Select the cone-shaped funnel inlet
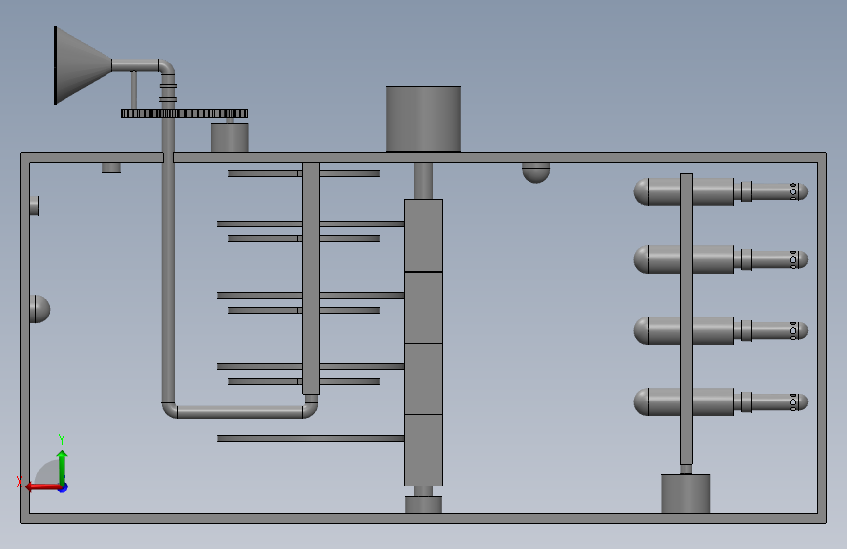 click(83, 65)
